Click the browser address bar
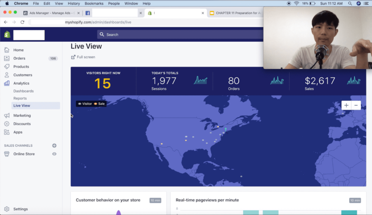 pos(146,22)
